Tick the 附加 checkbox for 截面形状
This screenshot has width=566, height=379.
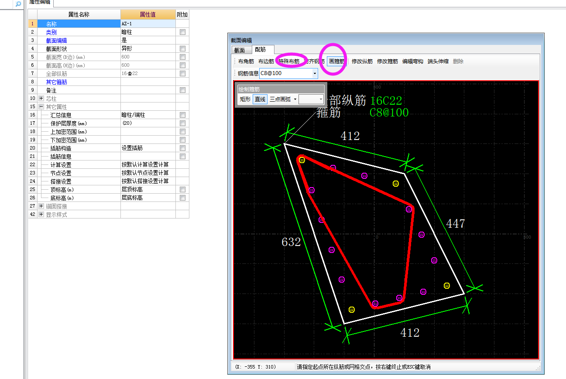coord(182,48)
